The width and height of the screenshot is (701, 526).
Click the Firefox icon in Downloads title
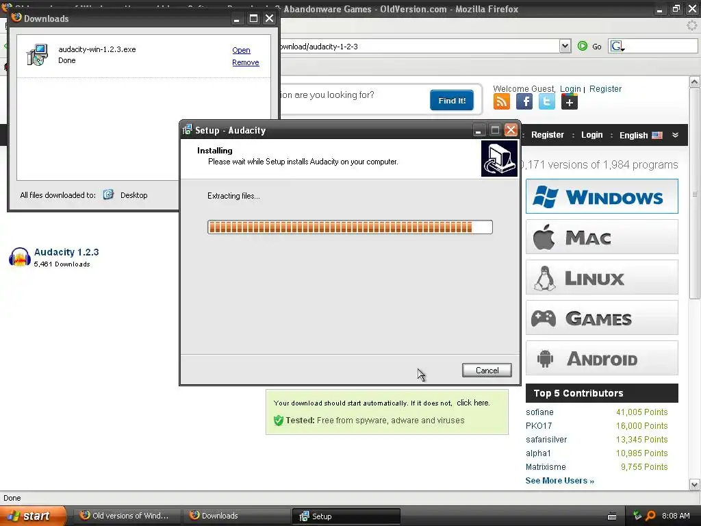point(16,17)
